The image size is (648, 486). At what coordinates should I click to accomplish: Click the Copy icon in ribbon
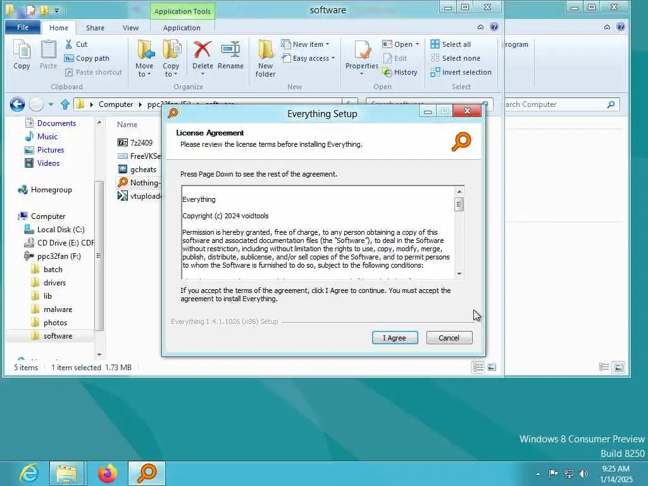22,55
